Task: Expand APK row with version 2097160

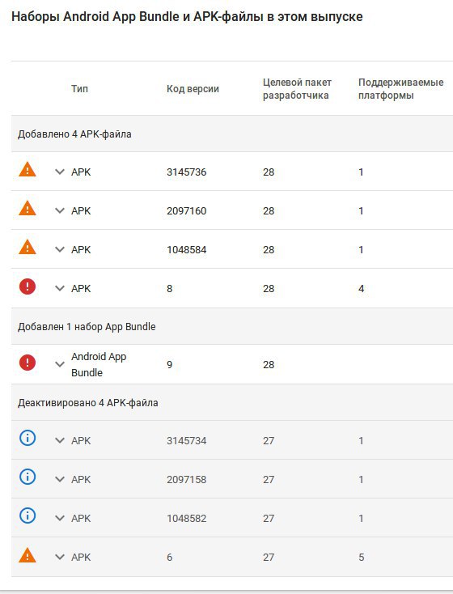Action: click(60, 210)
